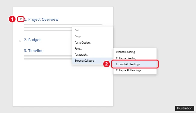Screen dimensions: 196x113
Task: Choose Expand Heading in submenu
Action: click(135, 52)
